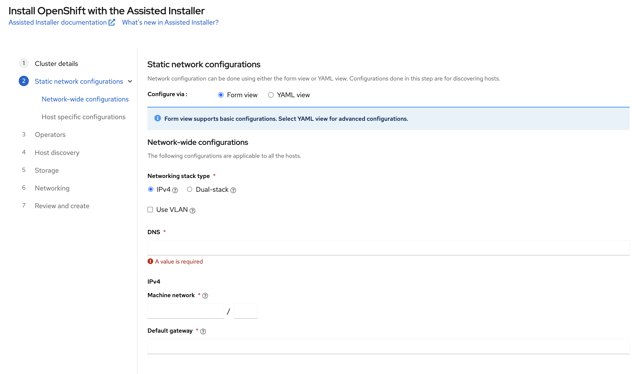Open Host specific configurations sub-step

83,117
